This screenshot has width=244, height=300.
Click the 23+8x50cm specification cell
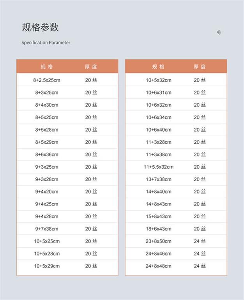(158, 241)
